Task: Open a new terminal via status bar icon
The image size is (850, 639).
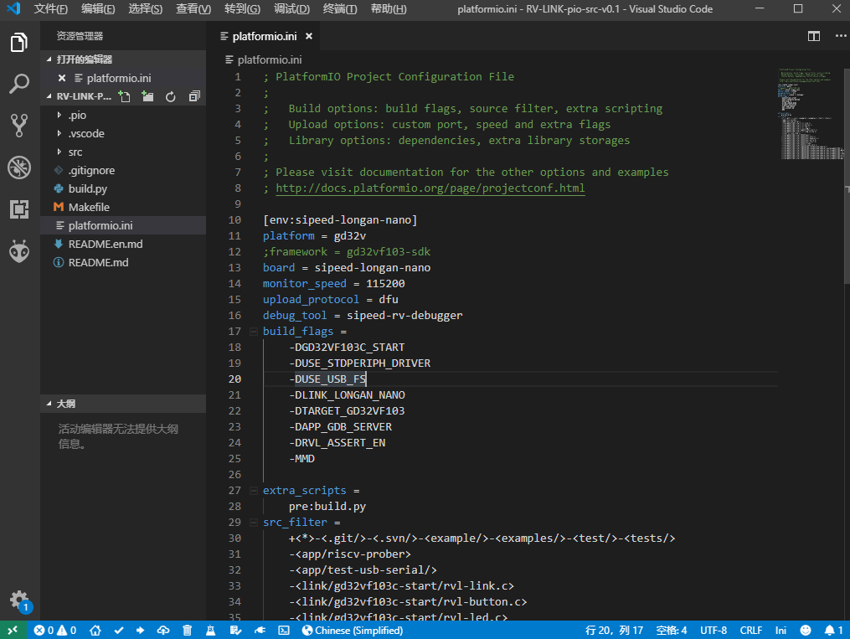Action: click(284, 629)
